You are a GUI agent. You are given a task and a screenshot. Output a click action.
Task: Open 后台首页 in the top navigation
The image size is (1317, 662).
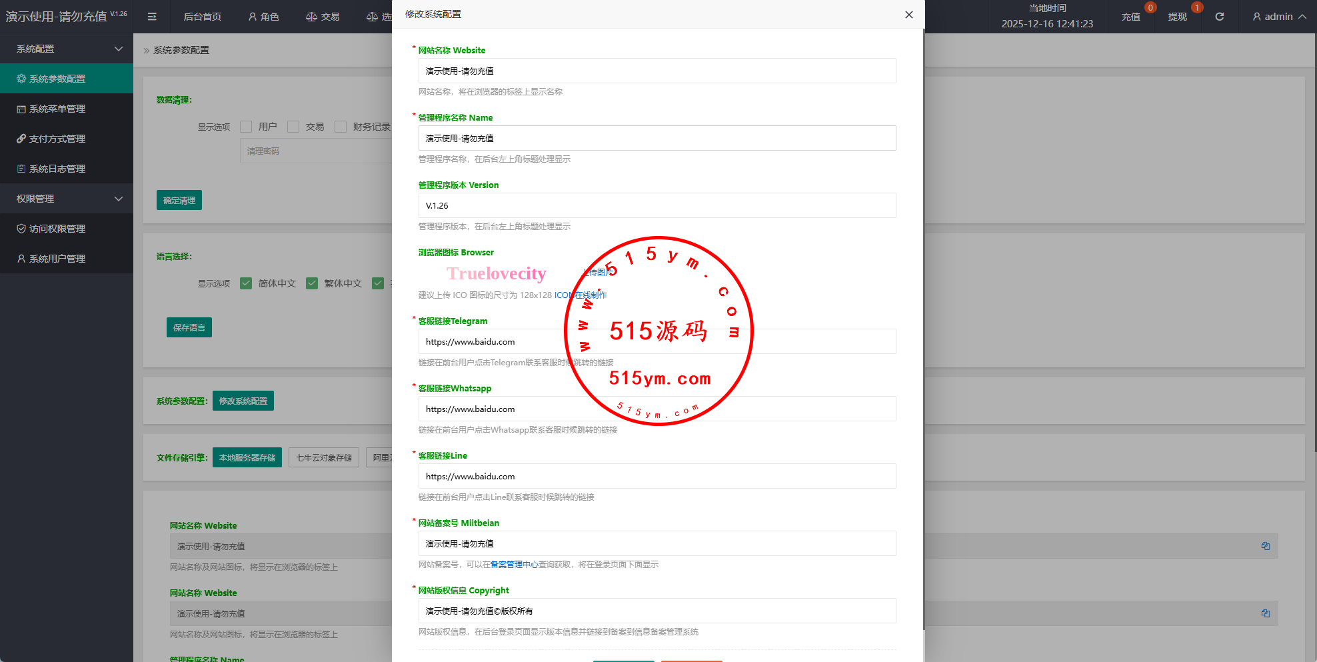(x=203, y=17)
